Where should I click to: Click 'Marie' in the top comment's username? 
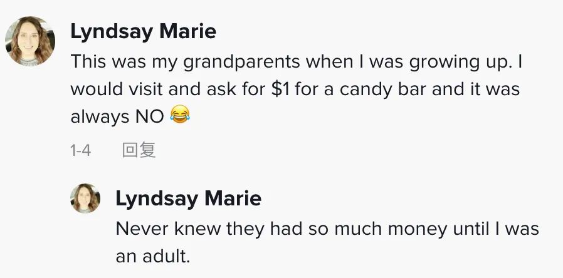pos(188,31)
